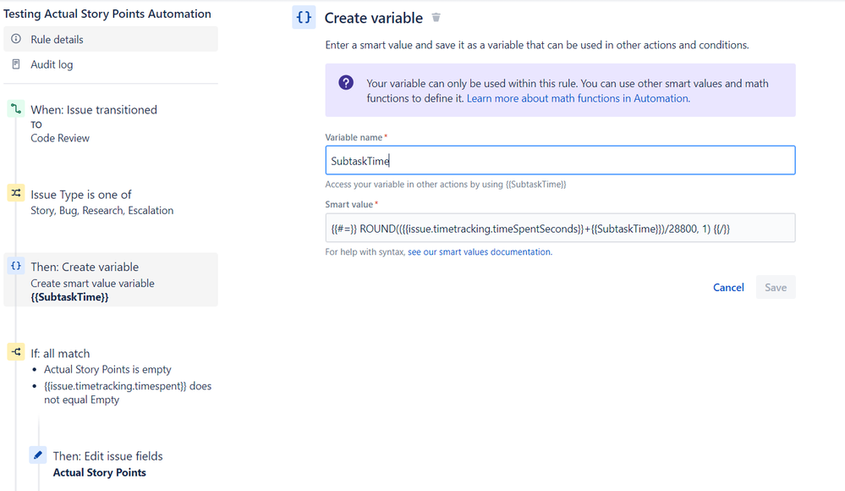Click the Code Review status text
The image size is (845, 491).
pyautogui.click(x=60, y=138)
